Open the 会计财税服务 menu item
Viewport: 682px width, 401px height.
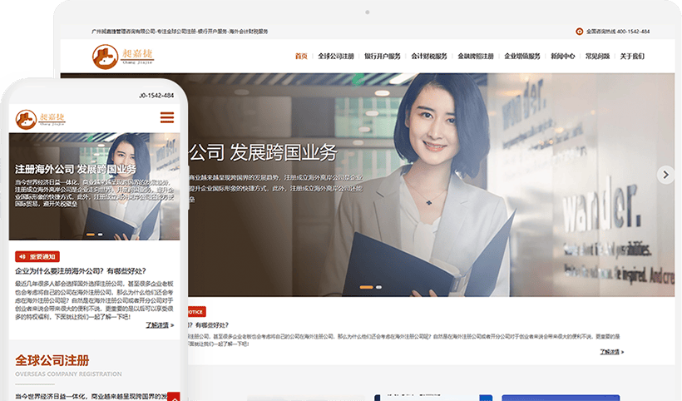[429, 56]
